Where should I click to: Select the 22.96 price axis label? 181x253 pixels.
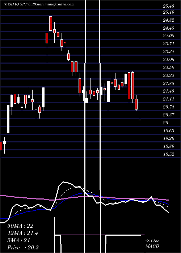[x=169, y=59]
